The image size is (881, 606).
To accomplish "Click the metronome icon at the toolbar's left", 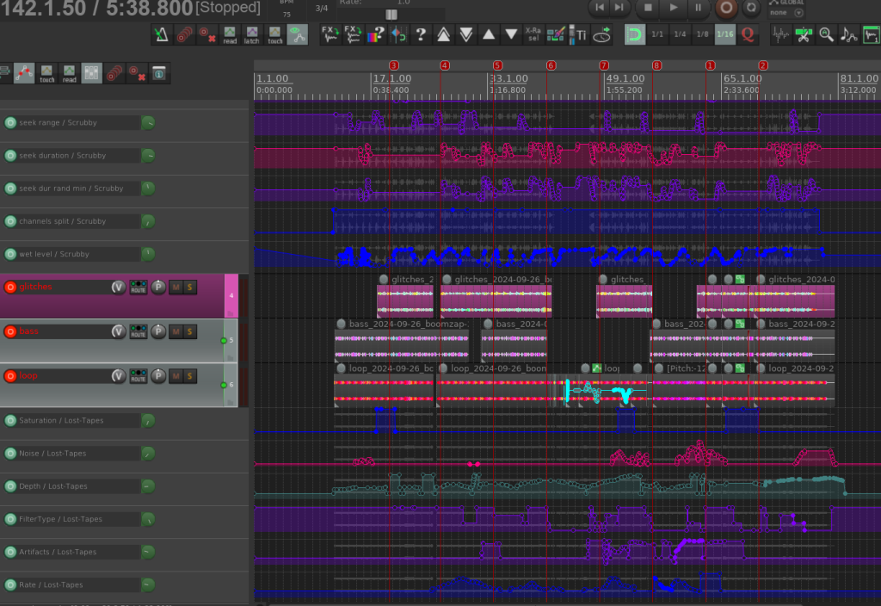I will (161, 35).
